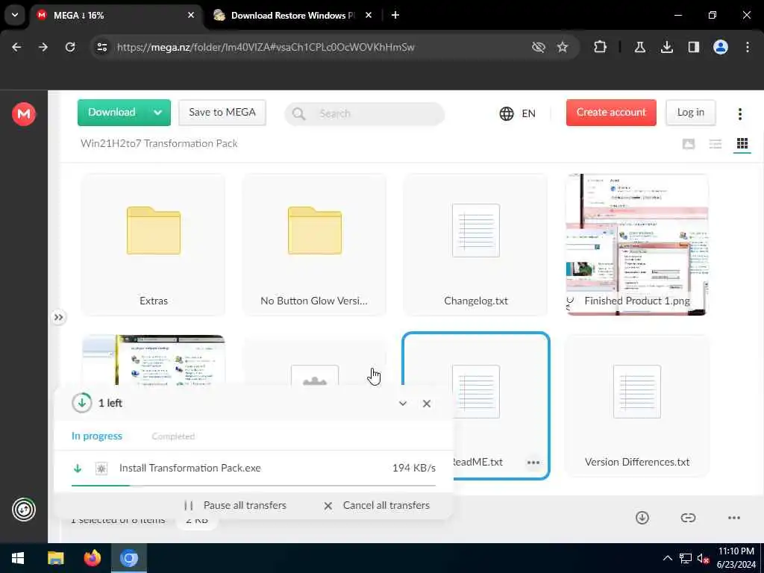
Task: Close the transfers panel
Action: point(426,404)
